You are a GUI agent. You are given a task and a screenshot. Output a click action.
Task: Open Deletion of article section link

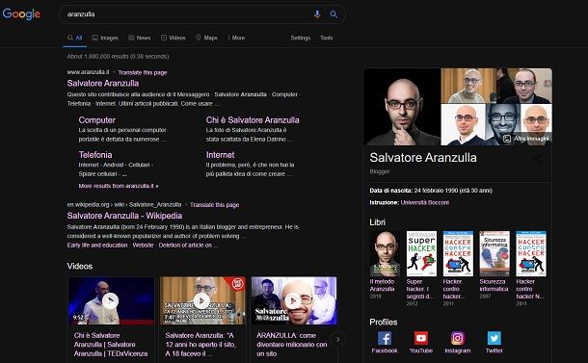188,245
